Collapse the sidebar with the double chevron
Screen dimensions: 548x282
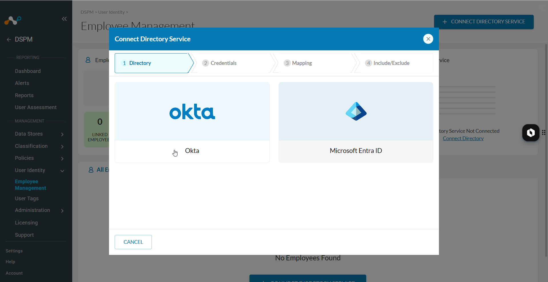pyautogui.click(x=64, y=19)
